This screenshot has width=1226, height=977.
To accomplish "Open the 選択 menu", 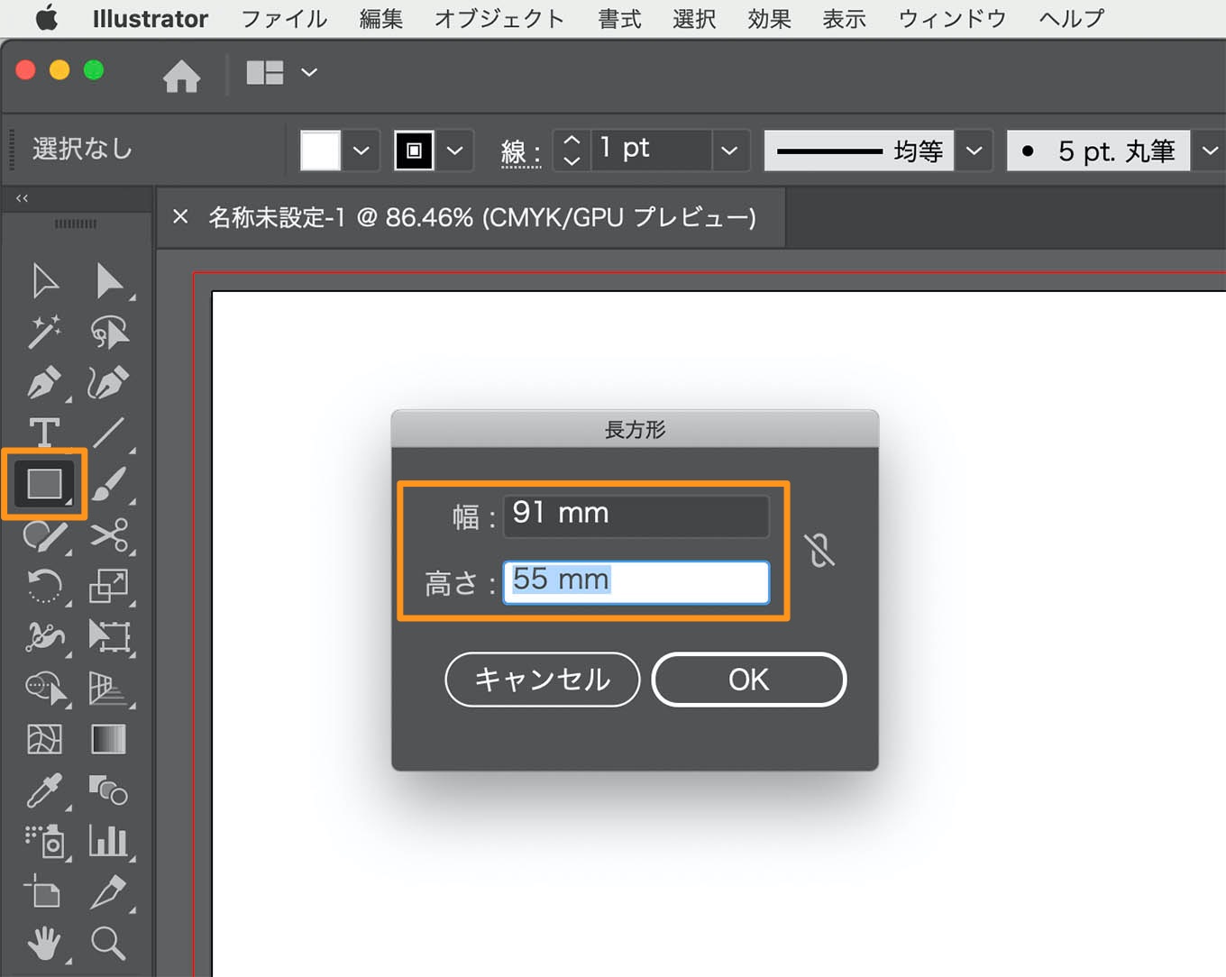I will pos(694,18).
